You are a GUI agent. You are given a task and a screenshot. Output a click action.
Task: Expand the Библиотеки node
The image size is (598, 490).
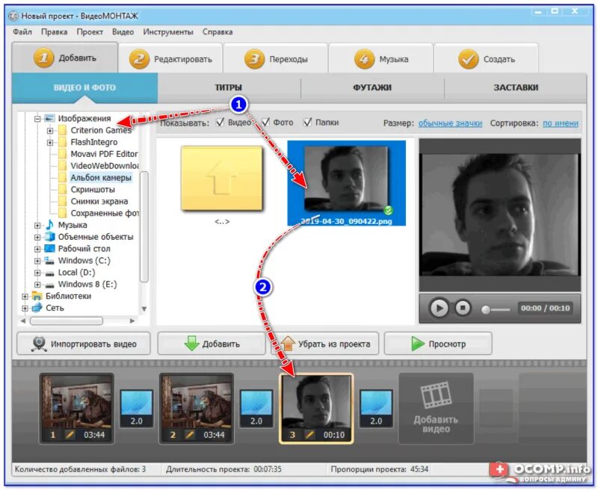25,297
